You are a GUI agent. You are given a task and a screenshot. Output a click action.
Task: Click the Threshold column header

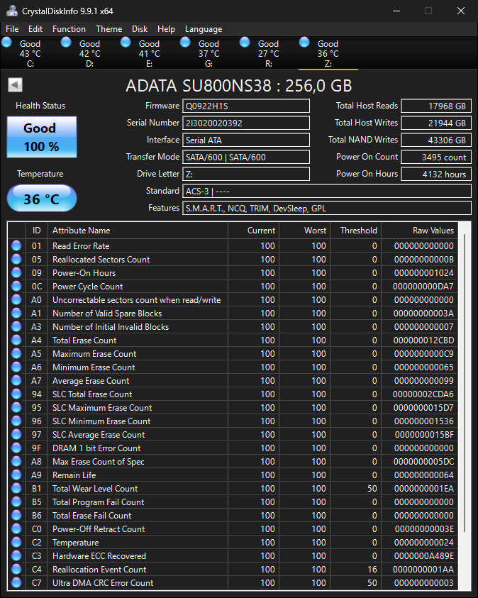click(x=355, y=231)
